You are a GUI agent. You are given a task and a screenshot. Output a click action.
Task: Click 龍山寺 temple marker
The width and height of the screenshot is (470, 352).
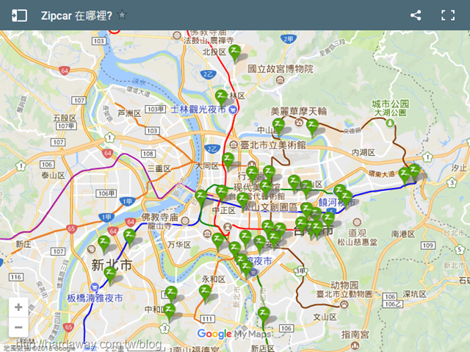click(x=185, y=221)
